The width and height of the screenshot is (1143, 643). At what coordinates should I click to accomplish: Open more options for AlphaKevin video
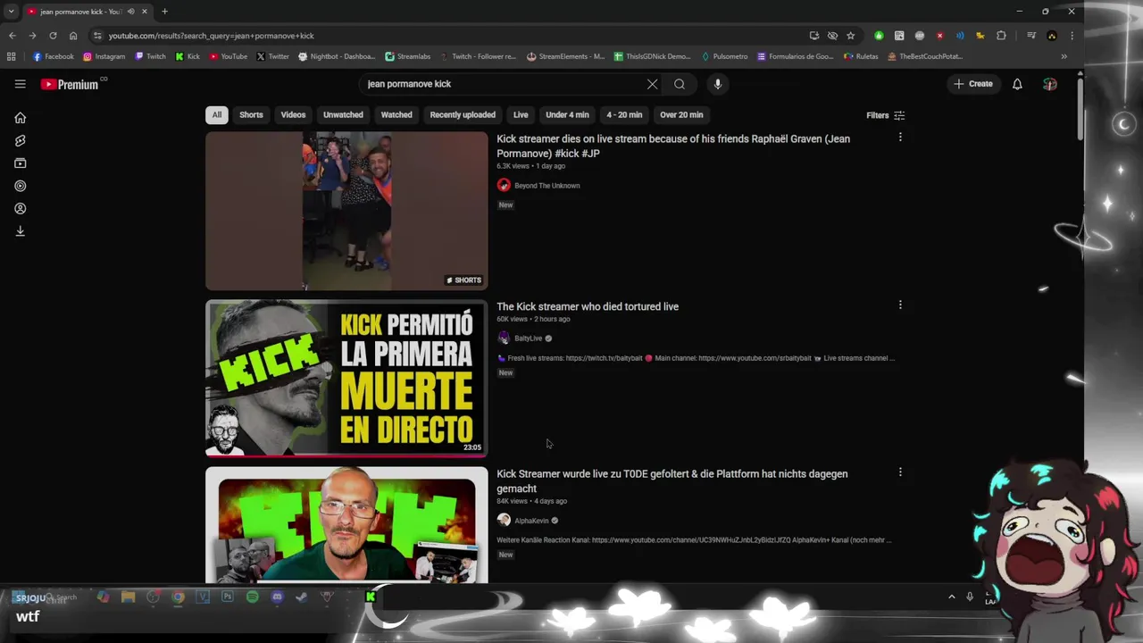click(900, 472)
